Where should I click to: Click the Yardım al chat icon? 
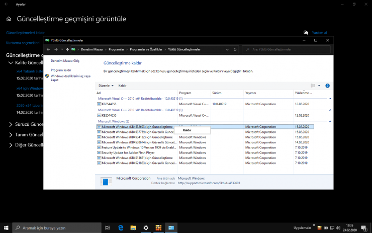click(306, 33)
